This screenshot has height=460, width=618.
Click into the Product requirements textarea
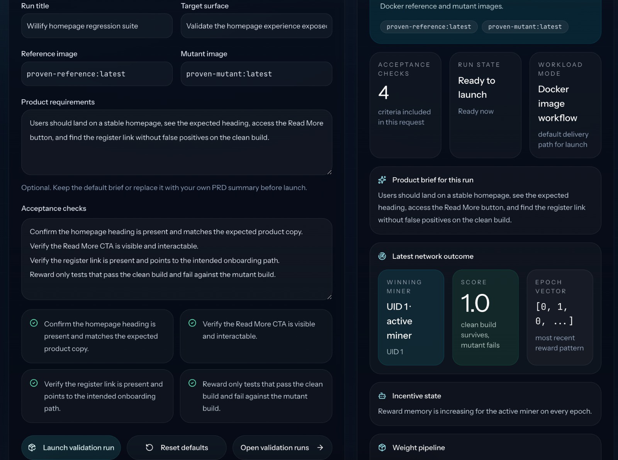177,151
